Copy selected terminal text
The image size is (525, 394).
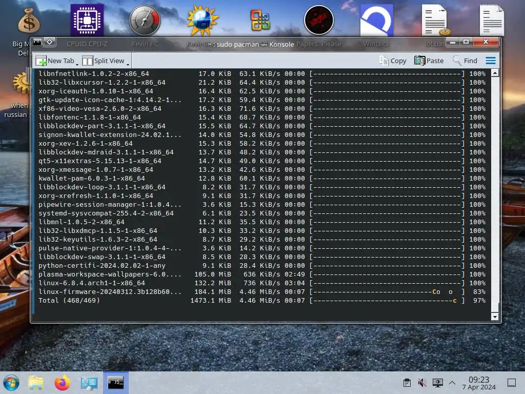point(392,61)
